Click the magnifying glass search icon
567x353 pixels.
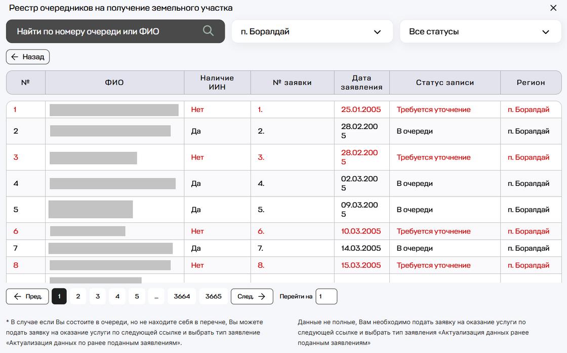coord(208,31)
